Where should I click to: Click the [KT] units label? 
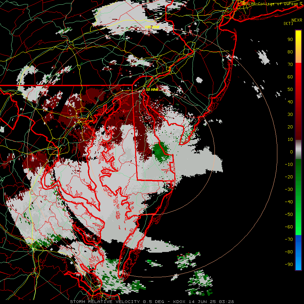coord(288,23)
